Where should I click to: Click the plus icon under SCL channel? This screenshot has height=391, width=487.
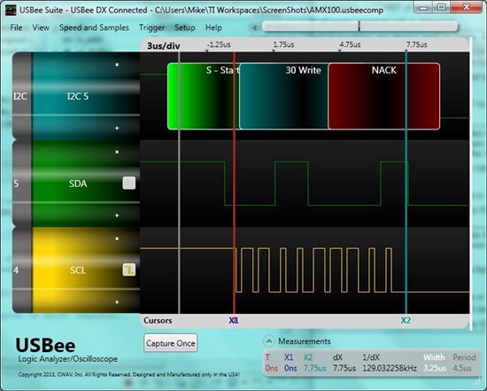(117, 302)
